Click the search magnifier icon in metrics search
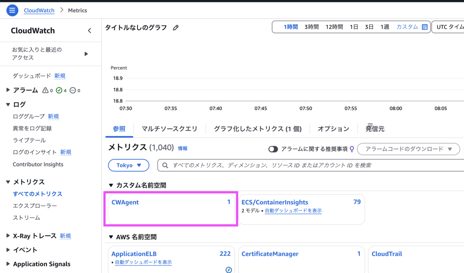Viewport: 464px width, 273px height. pos(165,165)
